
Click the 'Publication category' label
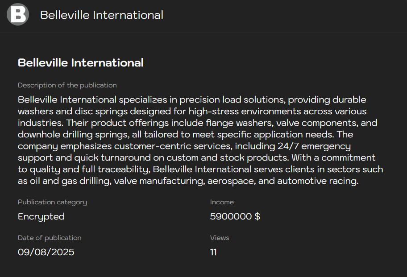[x=52, y=202]
